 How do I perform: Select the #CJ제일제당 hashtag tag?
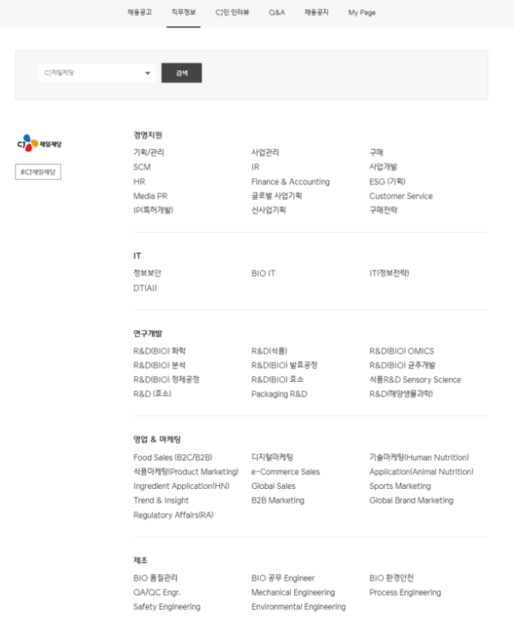[38, 172]
